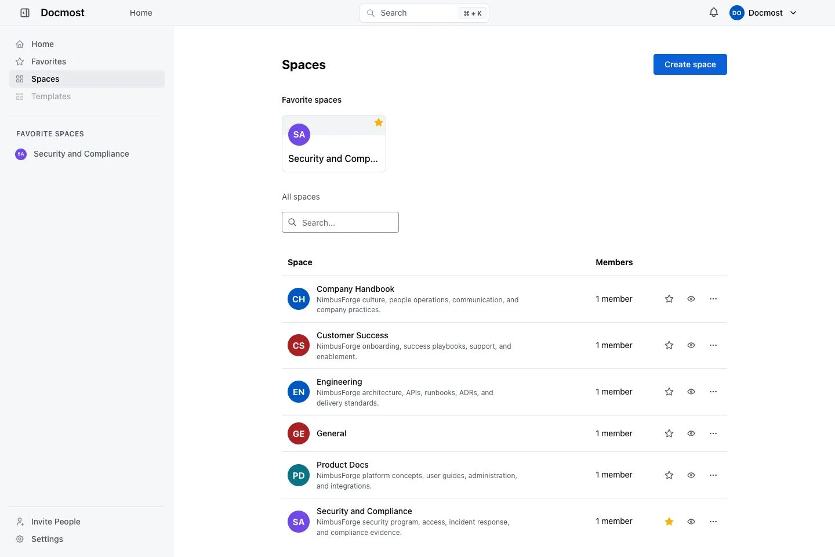The height and width of the screenshot is (557, 835).
Task: Click the EN avatar icon
Action: point(299,392)
